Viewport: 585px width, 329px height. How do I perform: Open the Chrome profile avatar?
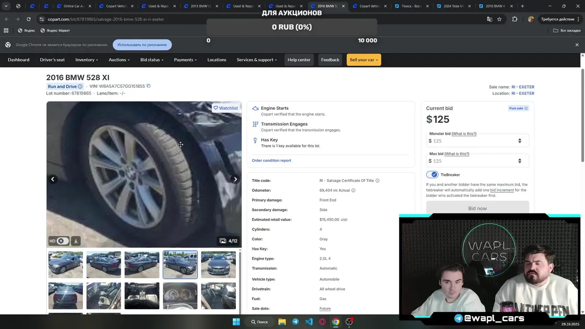pyautogui.click(x=531, y=19)
